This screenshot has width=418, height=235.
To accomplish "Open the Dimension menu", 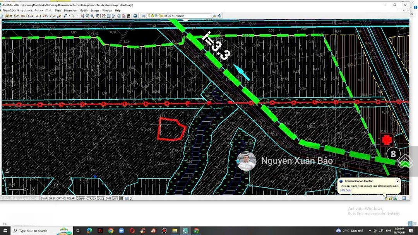I will coord(70,10).
